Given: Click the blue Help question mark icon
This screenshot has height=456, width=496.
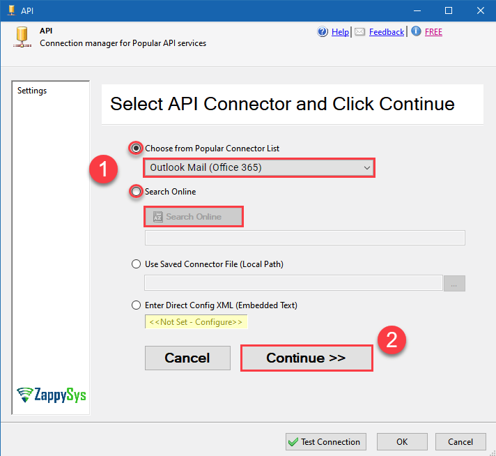Looking at the screenshot, I should [323, 31].
